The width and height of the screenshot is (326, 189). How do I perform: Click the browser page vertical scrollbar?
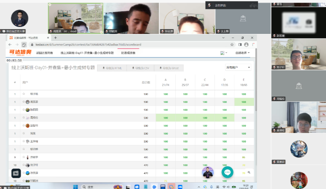(256, 80)
